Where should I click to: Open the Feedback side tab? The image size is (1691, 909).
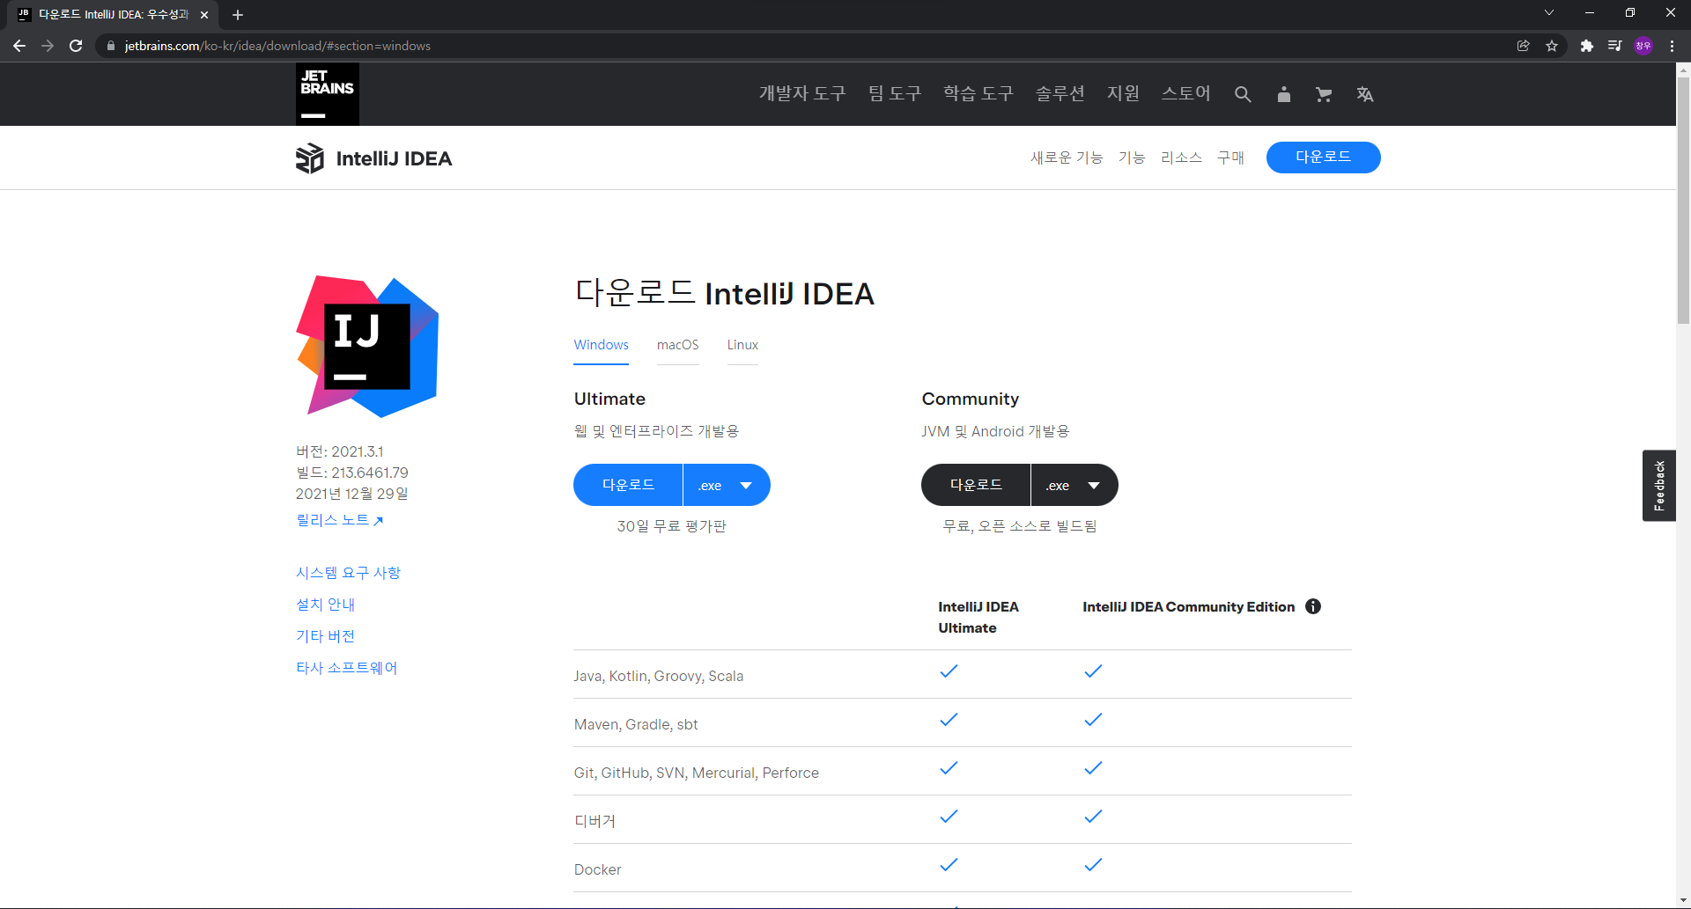point(1659,486)
